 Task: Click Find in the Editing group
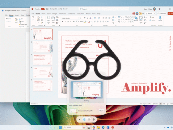(x=152, y=17)
